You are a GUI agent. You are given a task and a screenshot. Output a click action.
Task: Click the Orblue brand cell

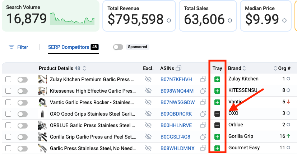pos(236,125)
